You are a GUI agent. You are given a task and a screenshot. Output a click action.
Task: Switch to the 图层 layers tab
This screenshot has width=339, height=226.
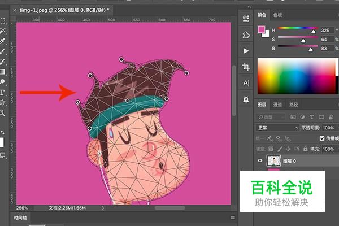(262, 105)
